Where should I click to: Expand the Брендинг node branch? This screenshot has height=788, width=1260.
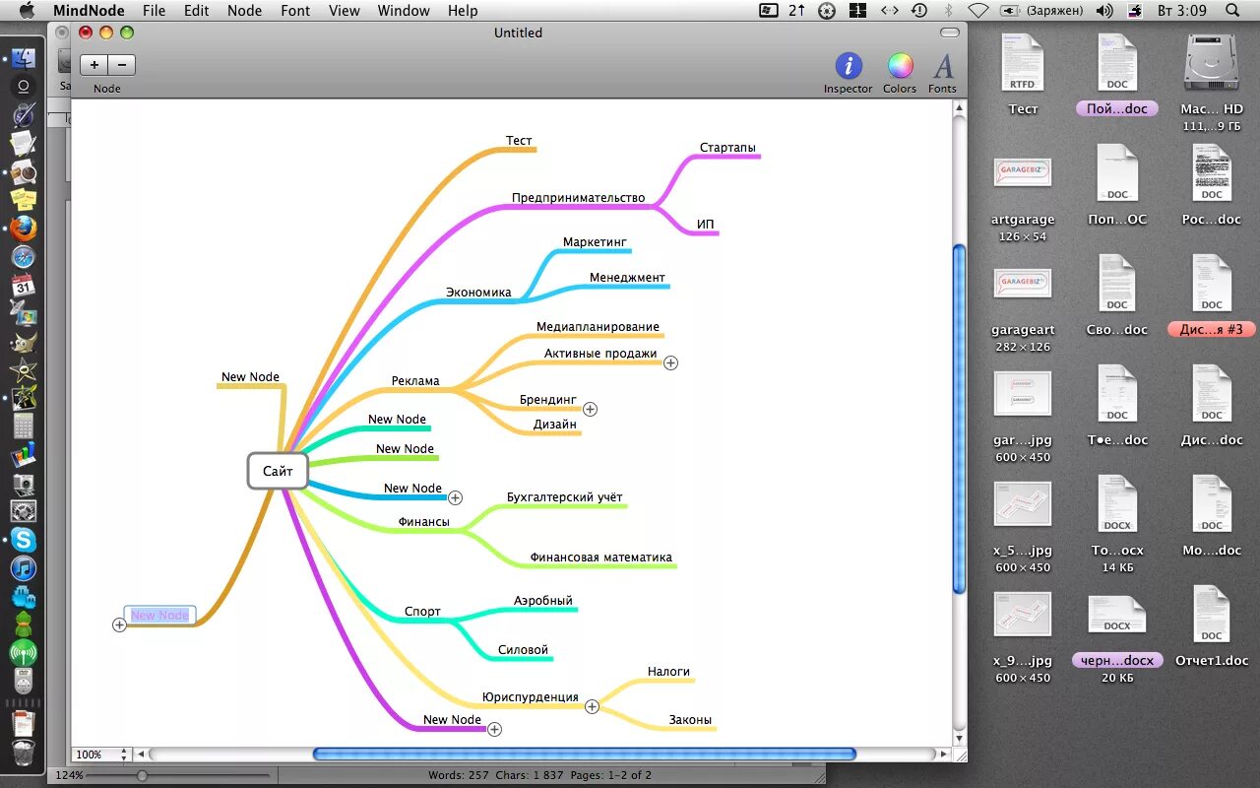point(590,409)
